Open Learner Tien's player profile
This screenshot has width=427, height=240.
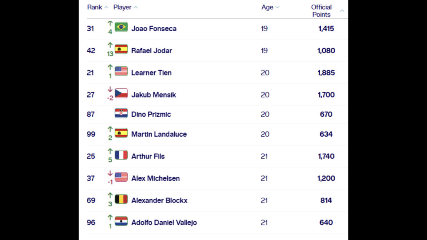tap(151, 73)
